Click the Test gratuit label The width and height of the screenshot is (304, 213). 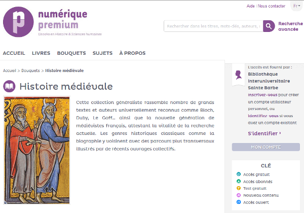(x=255, y=188)
